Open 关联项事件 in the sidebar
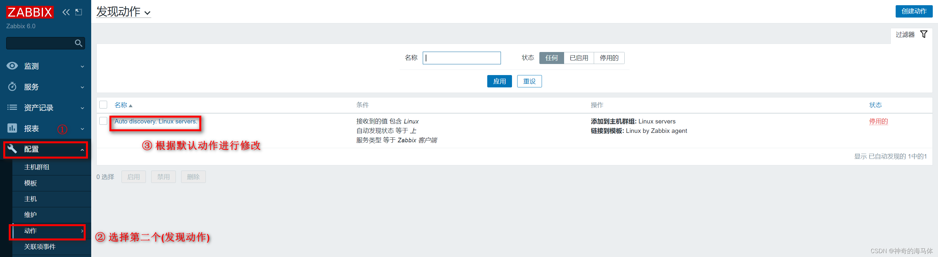The height and width of the screenshot is (257, 938). click(40, 247)
